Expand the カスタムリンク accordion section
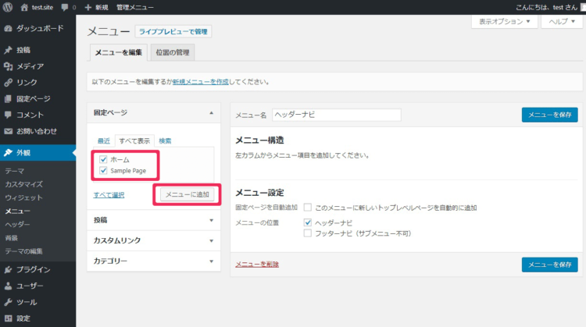 coord(153,240)
